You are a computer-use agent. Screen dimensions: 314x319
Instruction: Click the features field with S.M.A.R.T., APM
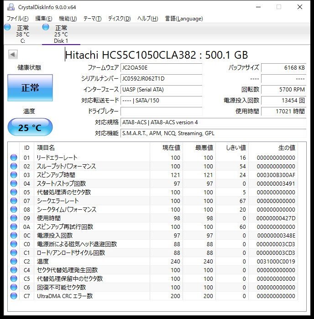click(x=214, y=133)
